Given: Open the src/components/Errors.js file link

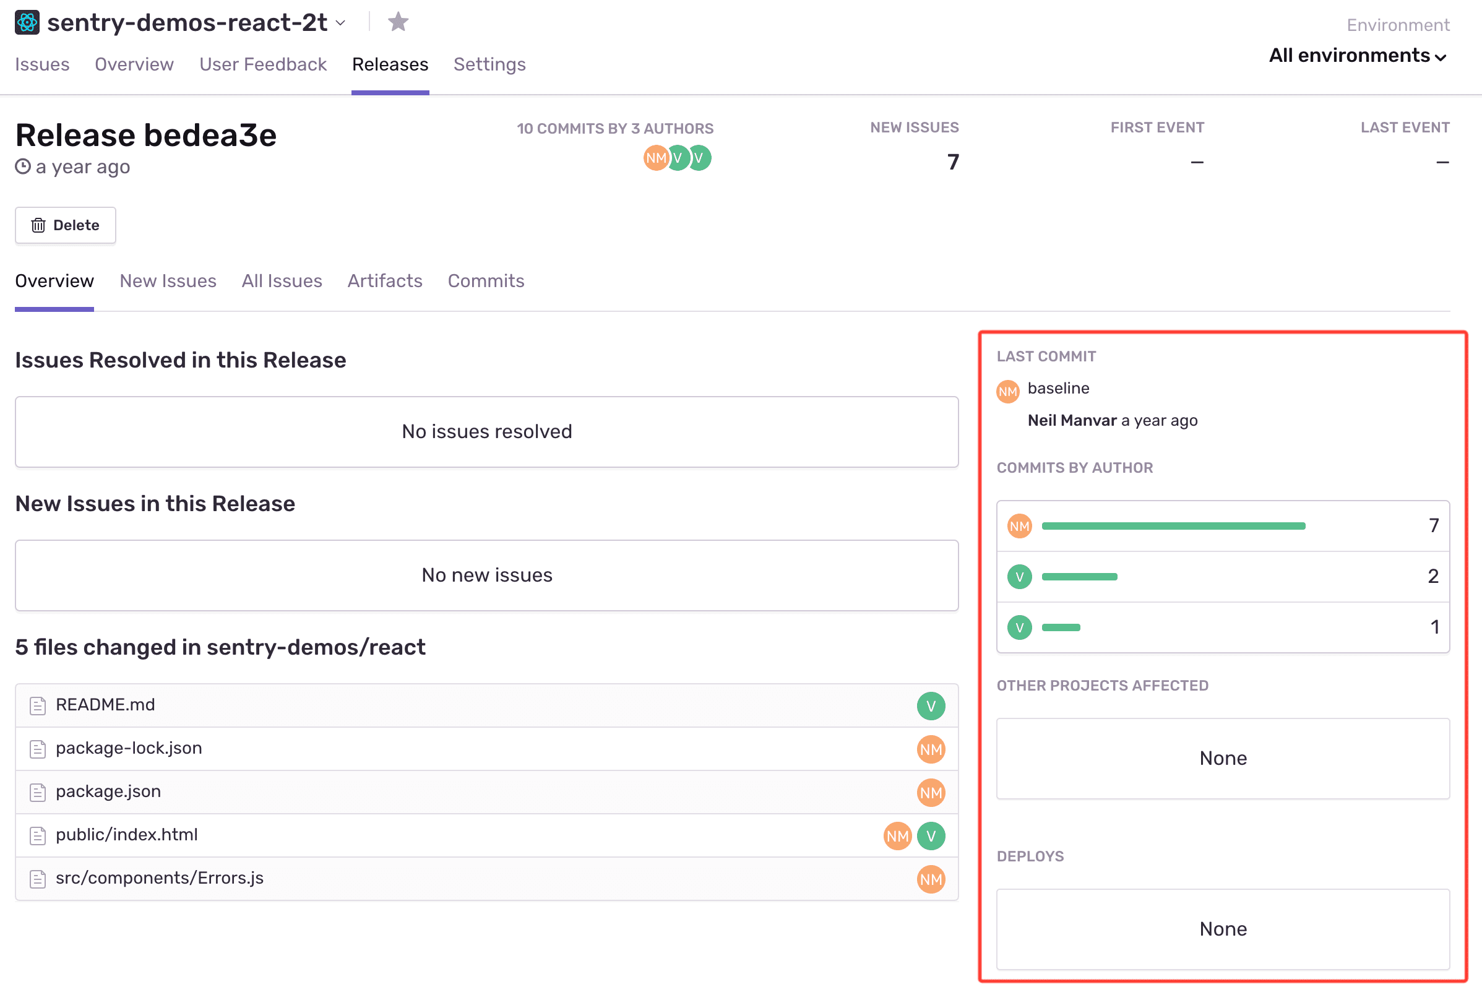Looking at the screenshot, I should click(x=159, y=879).
